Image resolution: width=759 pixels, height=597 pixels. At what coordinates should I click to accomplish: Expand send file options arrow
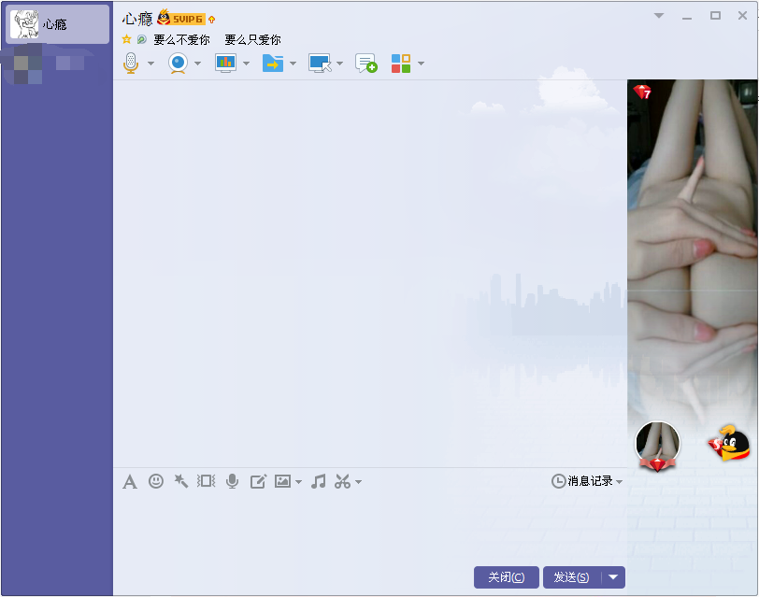[x=293, y=64]
